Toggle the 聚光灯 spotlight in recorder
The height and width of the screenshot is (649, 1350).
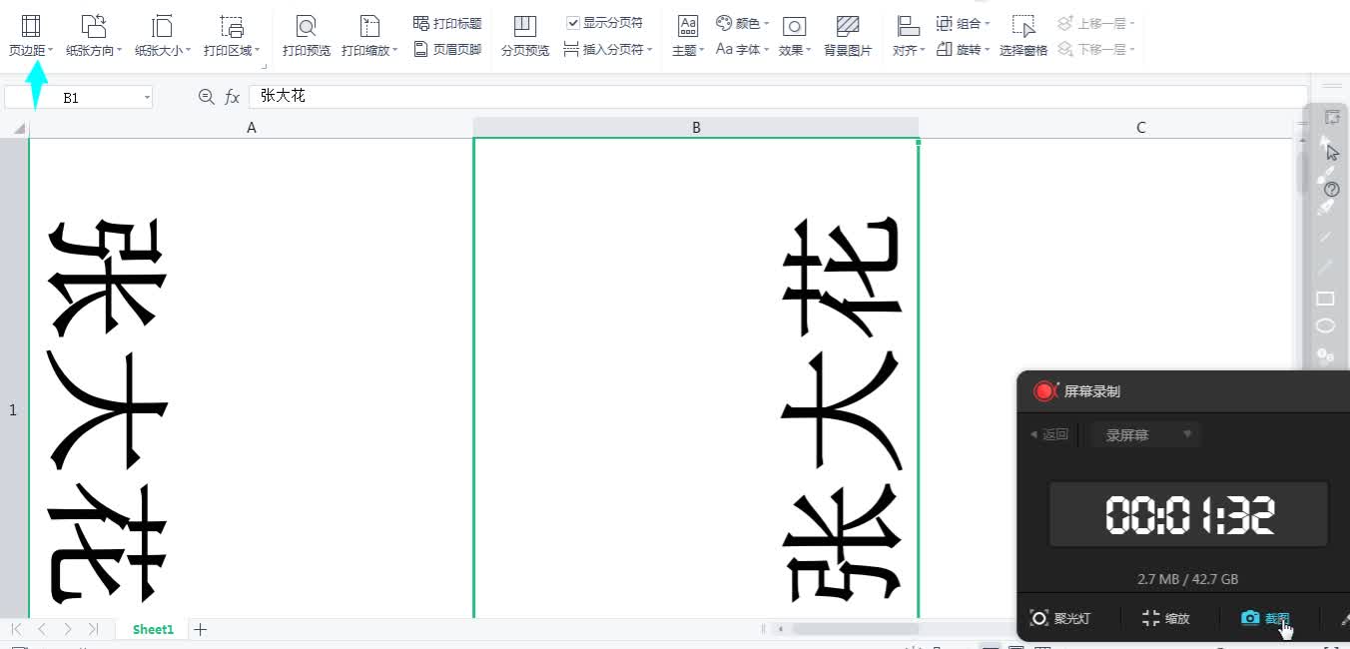point(1060,618)
